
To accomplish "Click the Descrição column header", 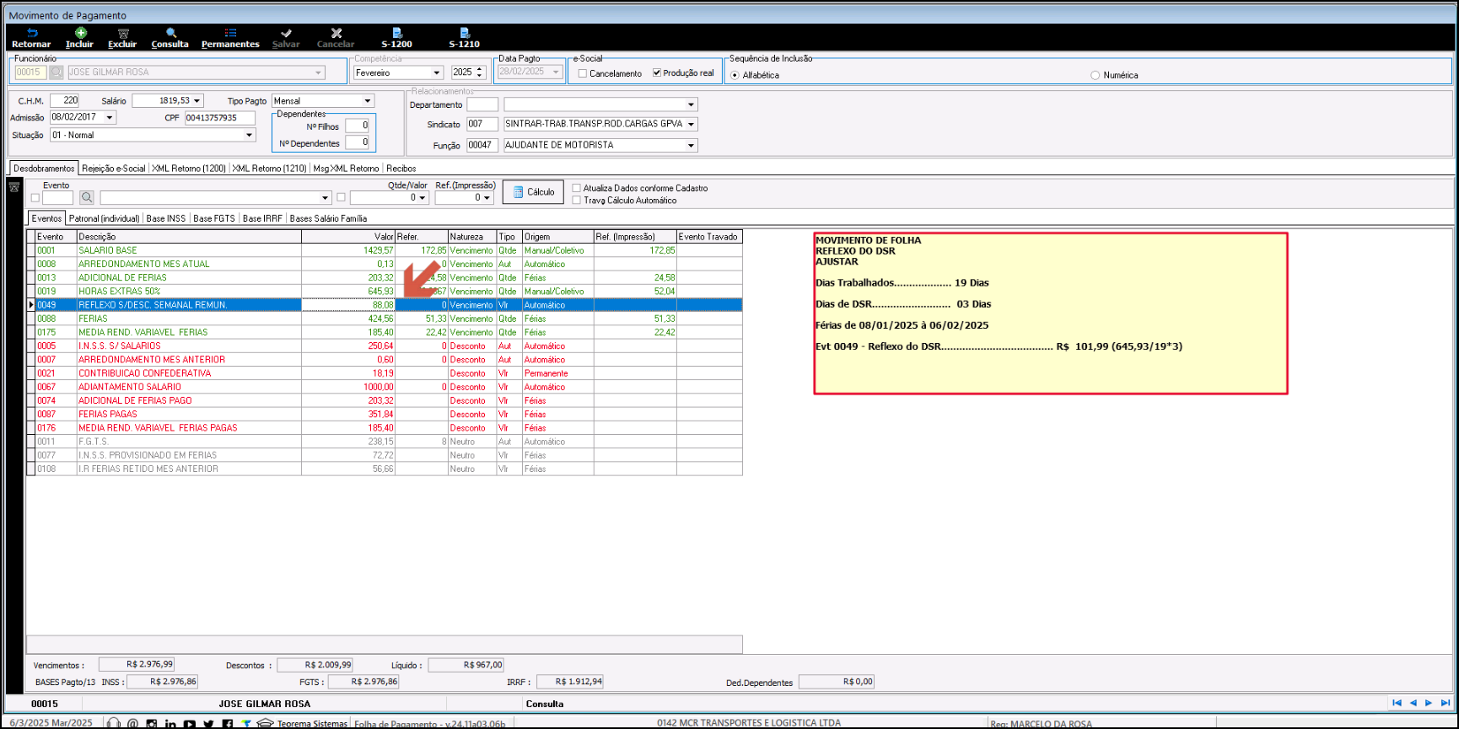I will pyautogui.click(x=189, y=237).
